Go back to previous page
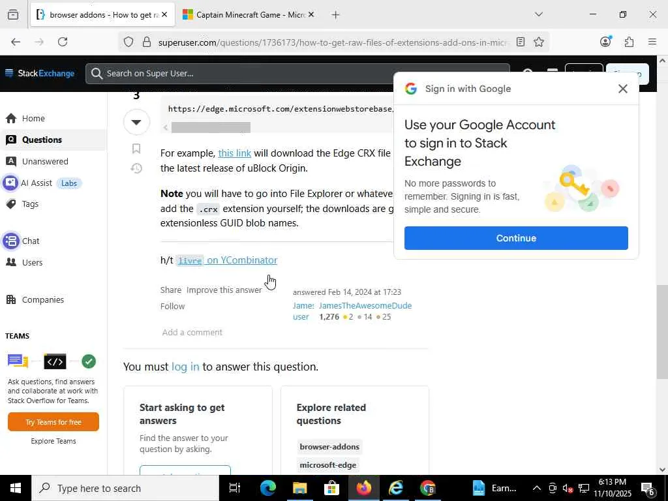The height and width of the screenshot is (501, 668). (x=16, y=42)
